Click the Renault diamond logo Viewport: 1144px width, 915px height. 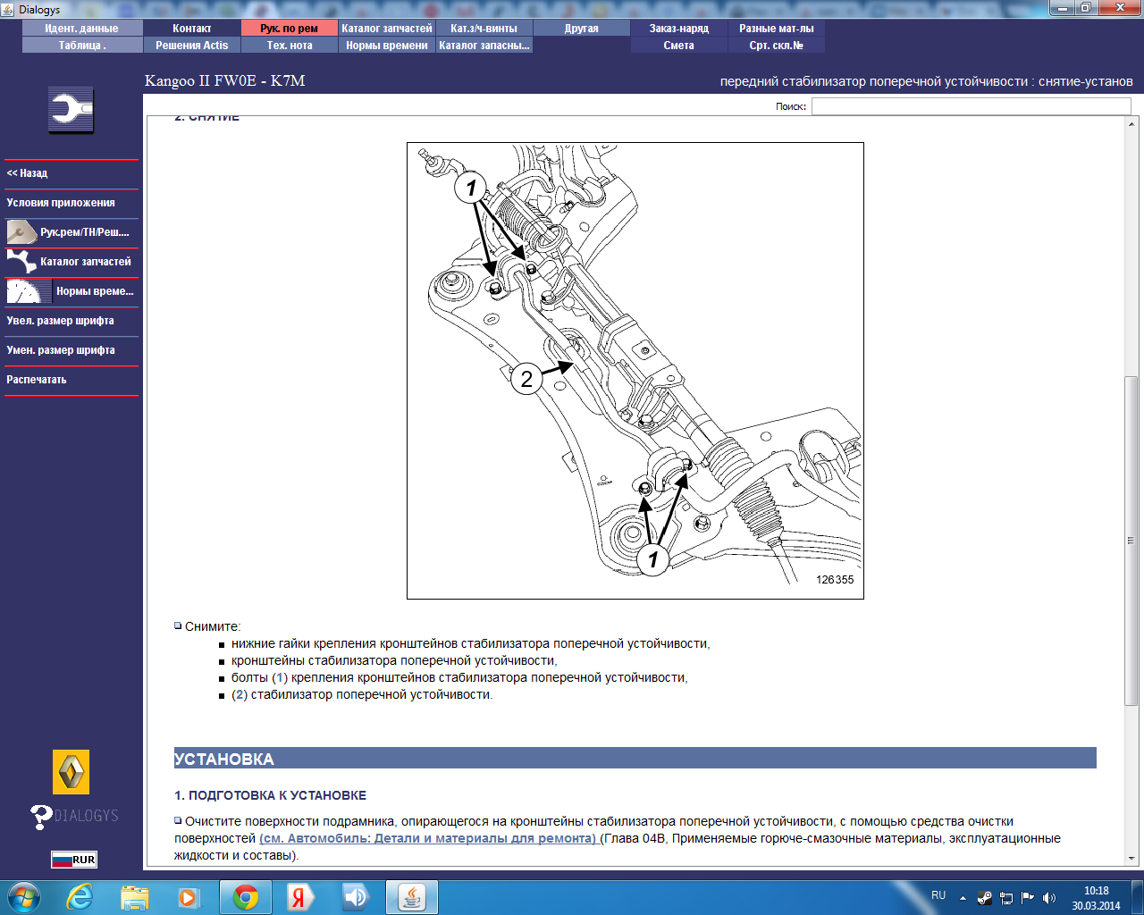click(71, 771)
